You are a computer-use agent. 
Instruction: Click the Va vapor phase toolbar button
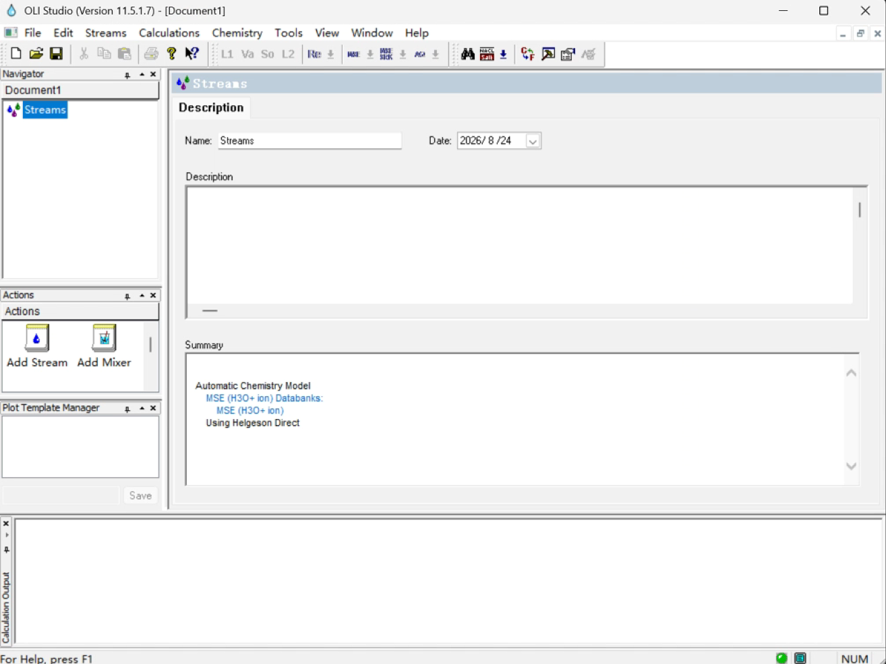(247, 54)
